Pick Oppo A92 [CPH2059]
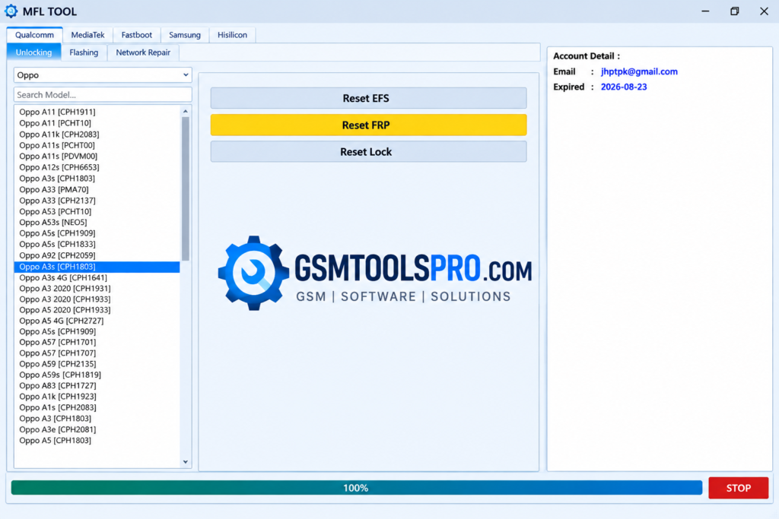The image size is (779, 519). pyautogui.click(x=97, y=255)
